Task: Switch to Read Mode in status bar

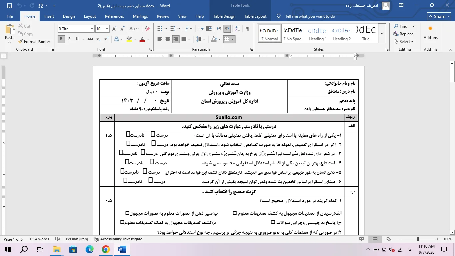Action: tap(362, 239)
